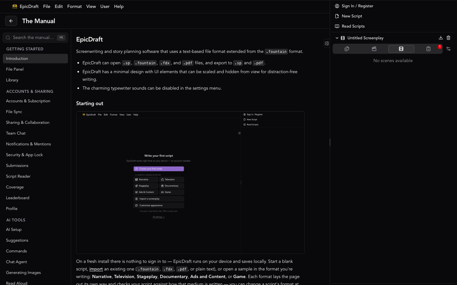Open the Edit menu
Image resolution: width=457 pixels, height=285 pixels.
(x=59, y=6)
